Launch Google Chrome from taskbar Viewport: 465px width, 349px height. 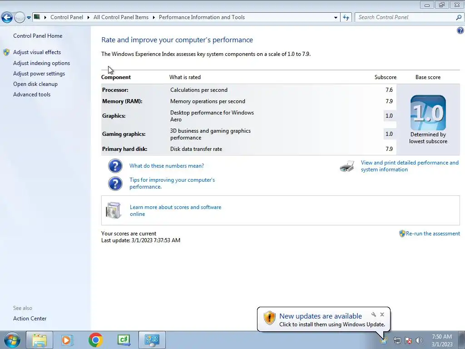click(95, 340)
